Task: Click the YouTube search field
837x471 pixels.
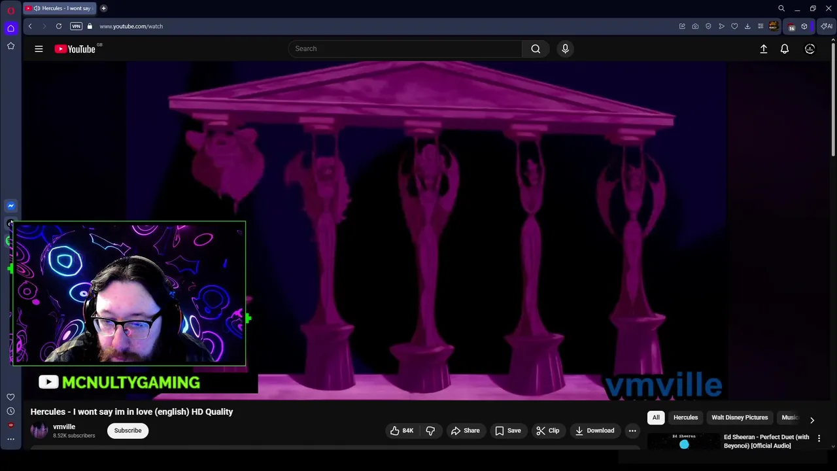Action: [405, 48]
